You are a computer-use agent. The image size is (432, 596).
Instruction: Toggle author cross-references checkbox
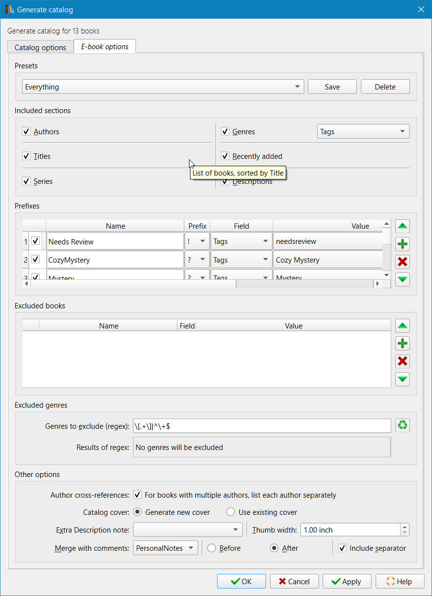pos(137,495)
